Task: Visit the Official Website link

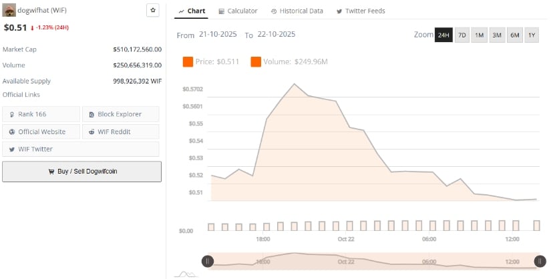Action: pyautogui.click(x=41, y=131)
